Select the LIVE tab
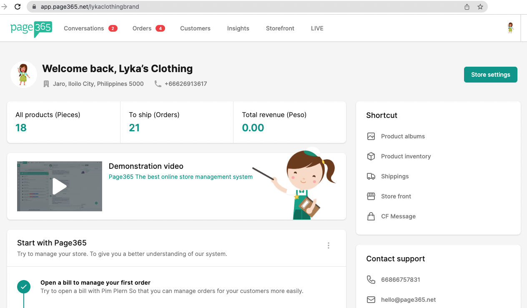 (x=317, y=28)
